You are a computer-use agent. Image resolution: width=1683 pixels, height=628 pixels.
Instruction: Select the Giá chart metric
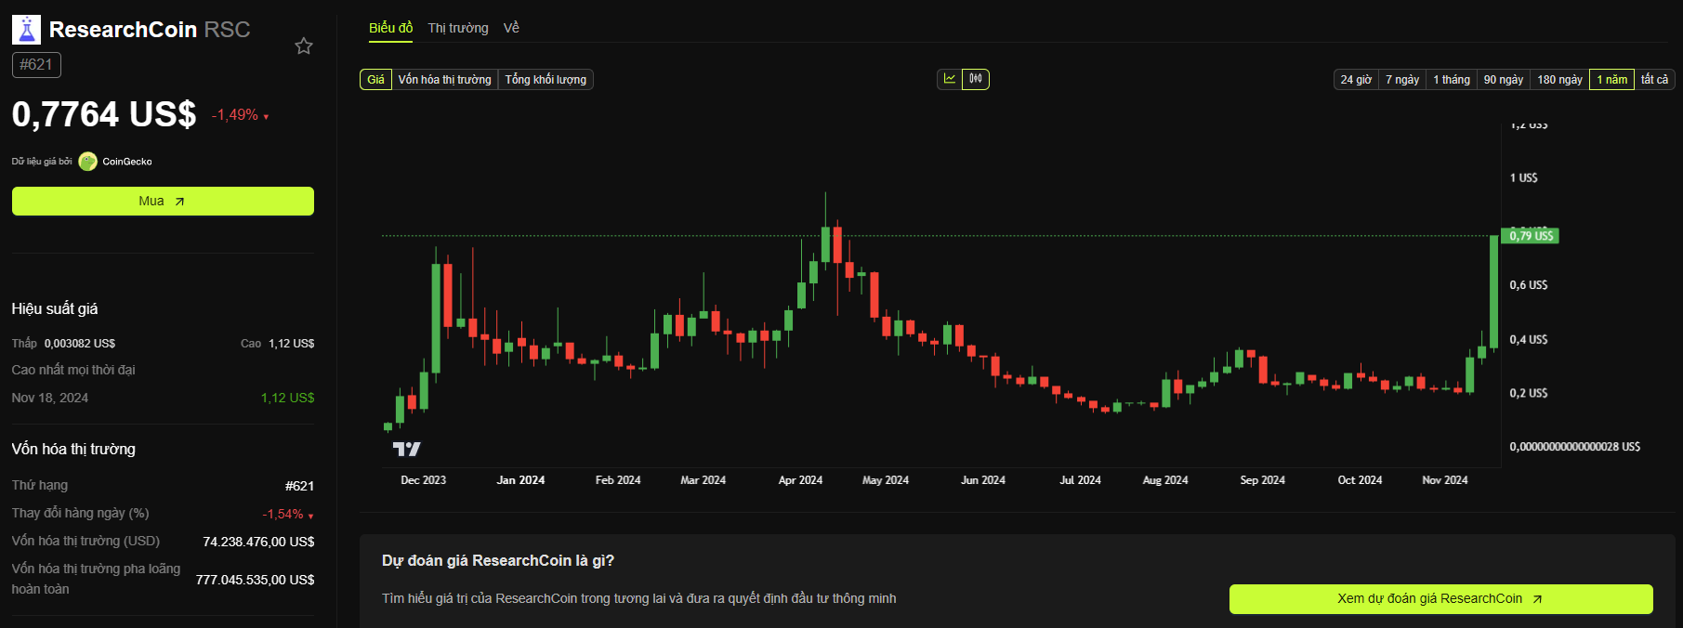[375, 80]
